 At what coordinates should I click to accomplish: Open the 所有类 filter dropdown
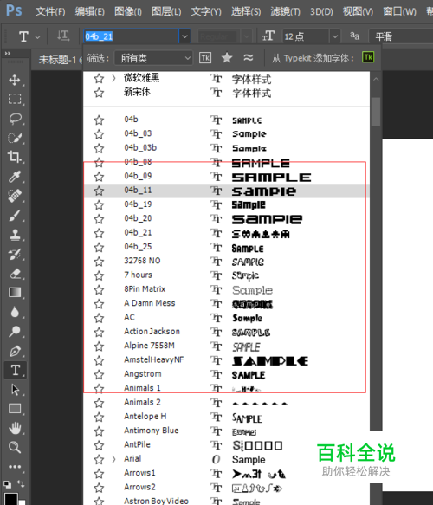coord(154,58)
